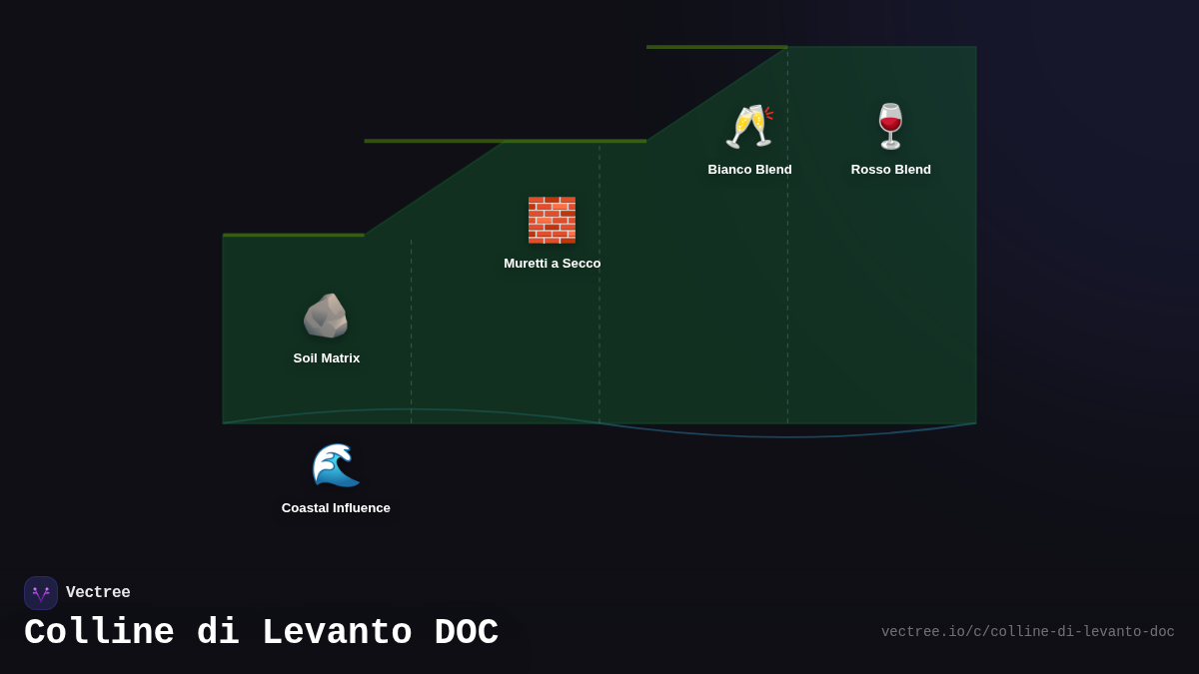Select the Coastal Influence label

[x=336, y=508]
